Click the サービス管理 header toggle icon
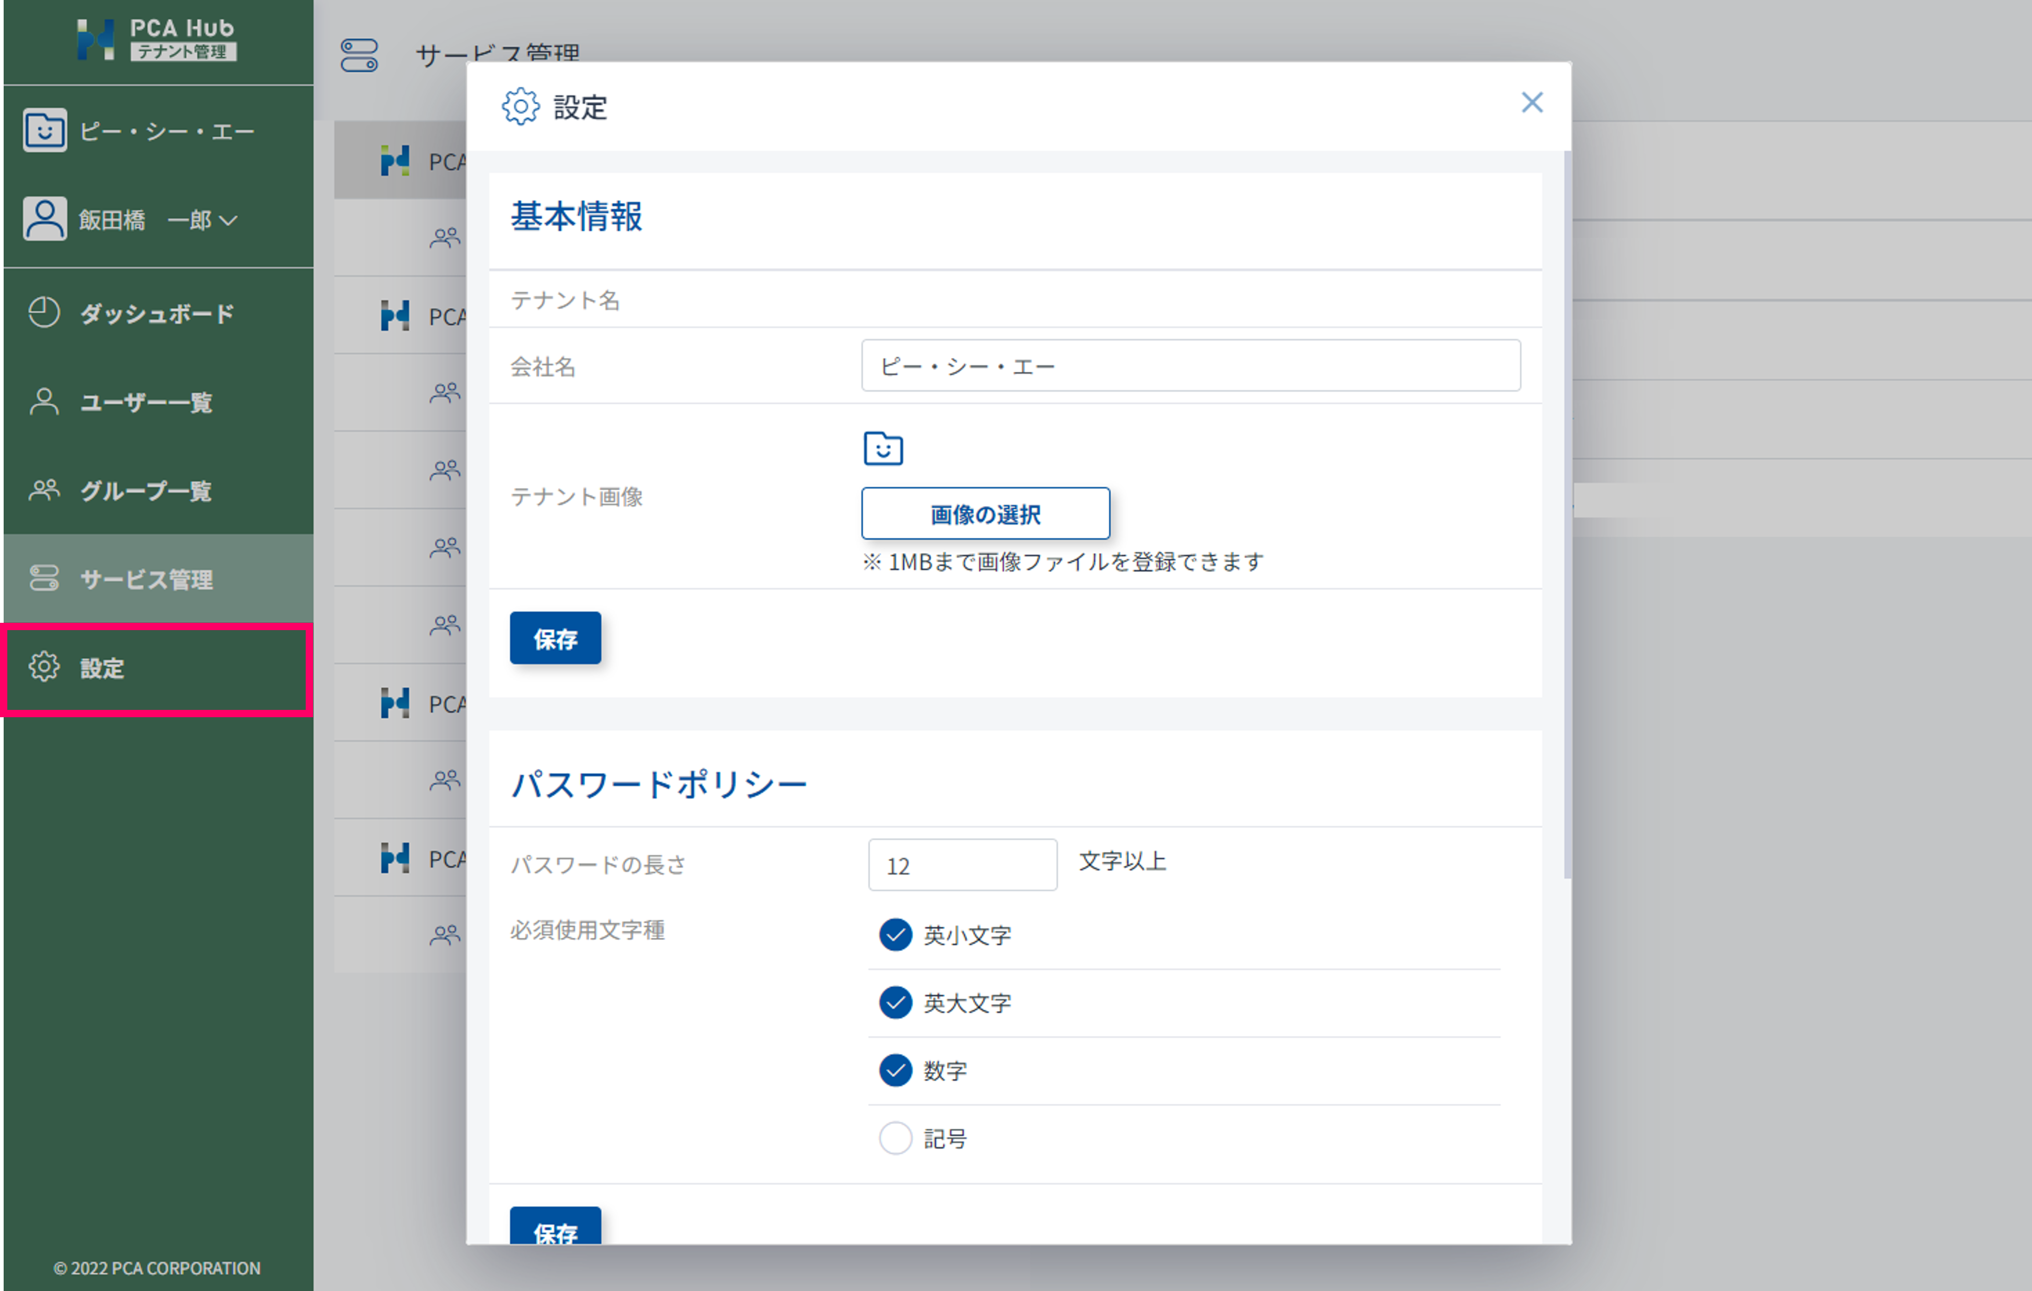The image size is (2032, 1291). click(358, 56)
